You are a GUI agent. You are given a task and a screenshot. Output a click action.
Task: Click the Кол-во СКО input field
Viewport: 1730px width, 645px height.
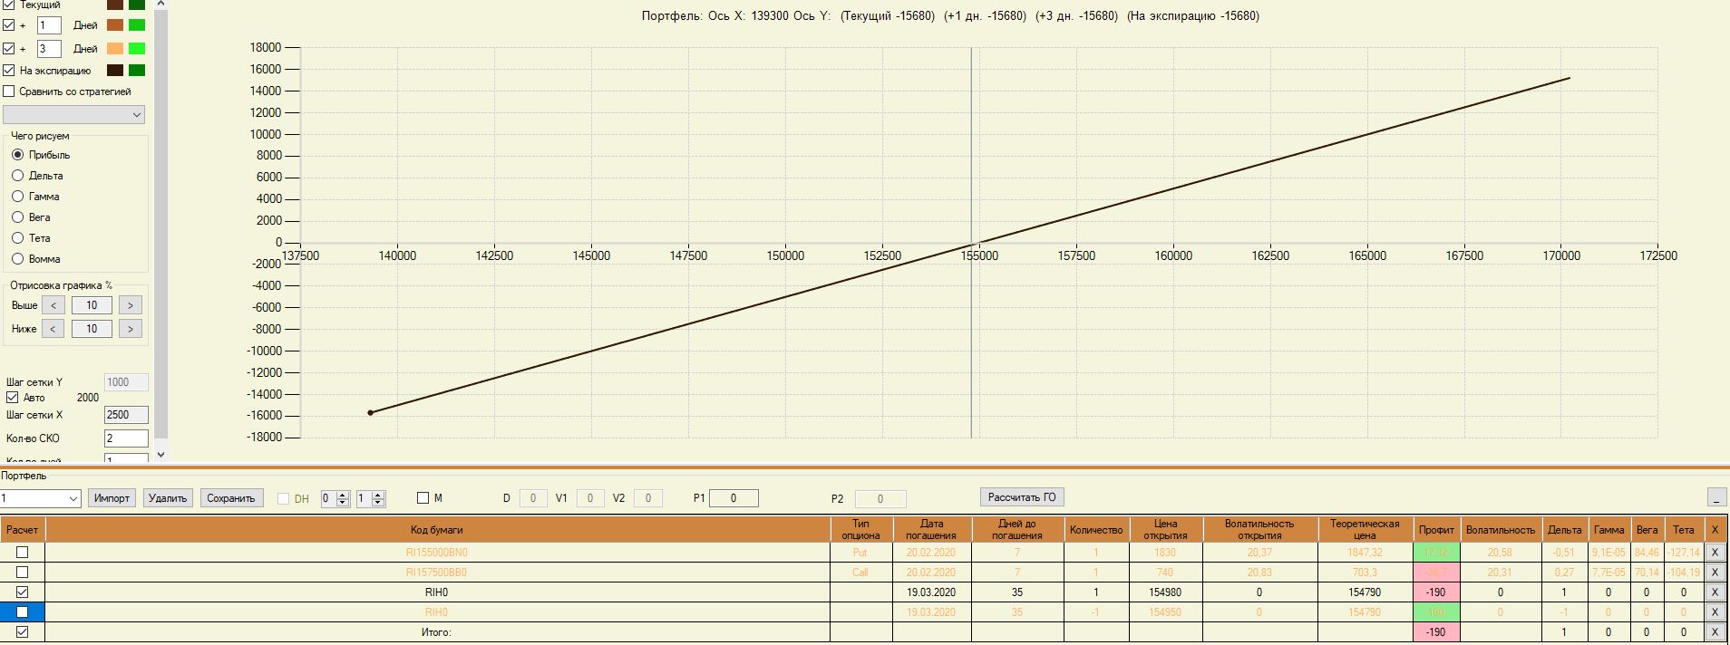(x=126, y=438)
